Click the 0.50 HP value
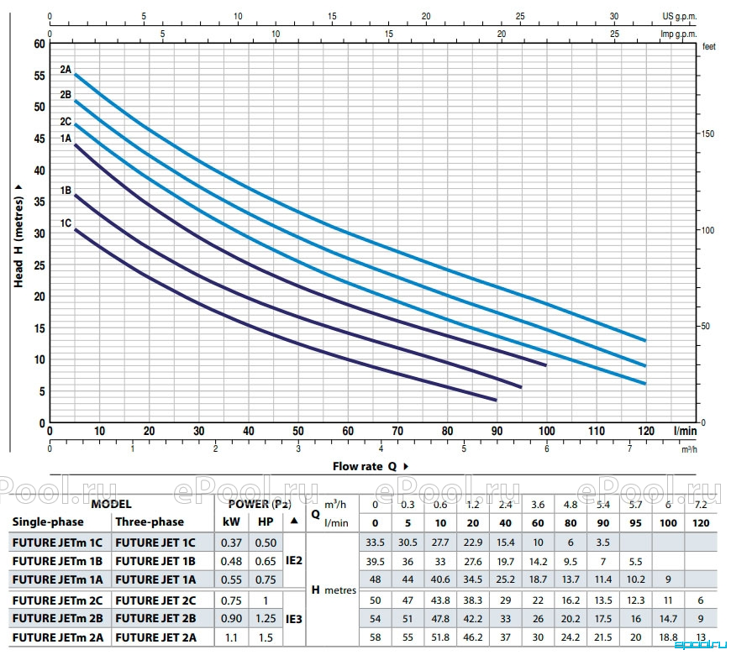Image resolution: width=731 pixels, height=655 pixels. coord(266,542)
